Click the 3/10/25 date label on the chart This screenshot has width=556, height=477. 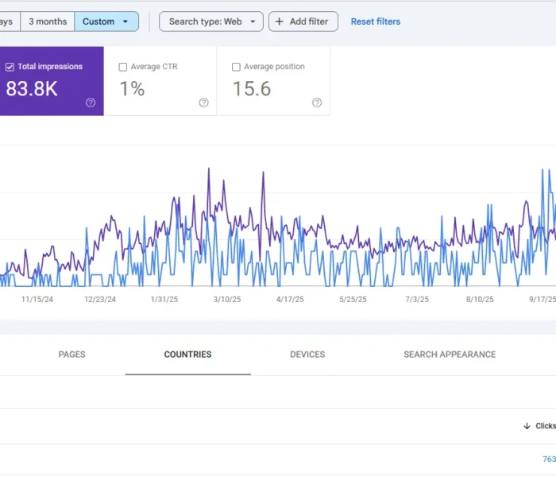(226, 300)
